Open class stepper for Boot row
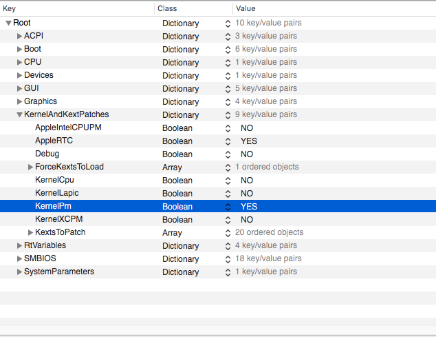Image resolution: width=436 pixels, height=337 pixels. (228, 50)
